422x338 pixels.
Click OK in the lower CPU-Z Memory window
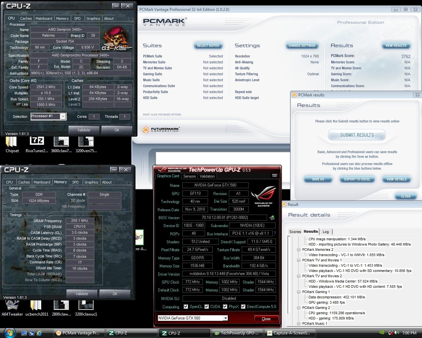115,294
